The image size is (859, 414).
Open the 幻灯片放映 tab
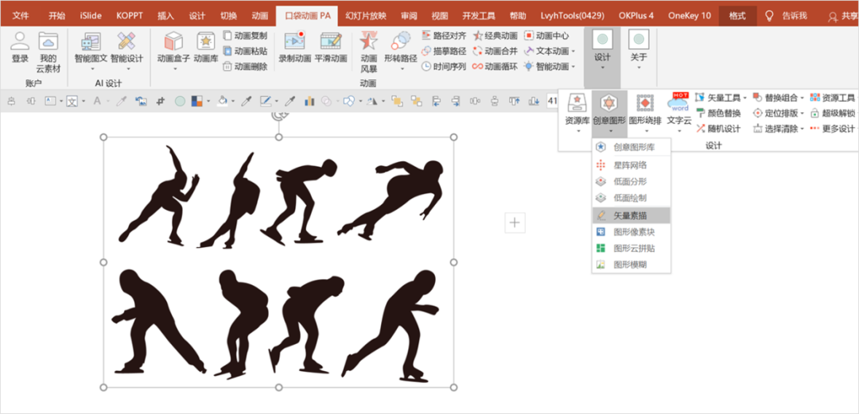[366, 16]
